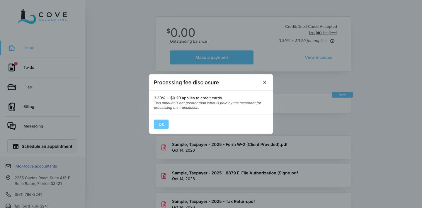Click the fax (561) 766-3241 text
This screenshot has height=208, width=422.
pyautogui.click(x=32, y=206)
